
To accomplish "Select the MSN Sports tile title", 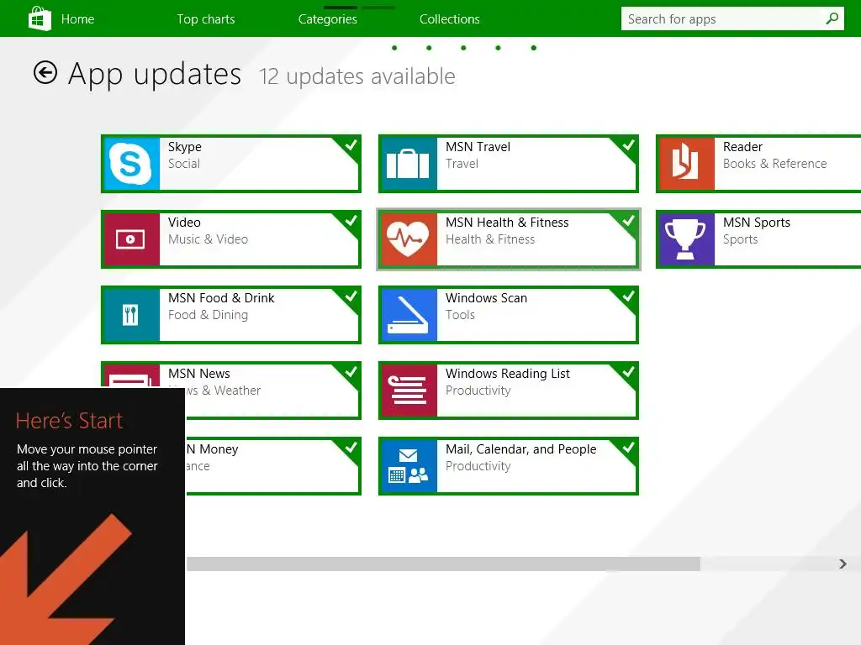I will (757, 223).
